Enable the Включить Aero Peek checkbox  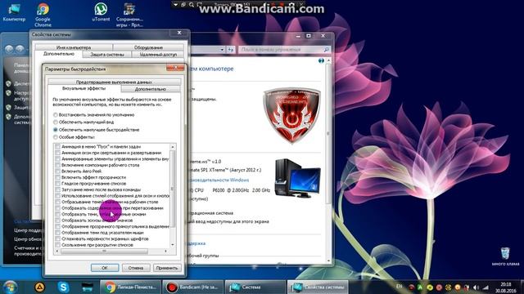(58, 171)
